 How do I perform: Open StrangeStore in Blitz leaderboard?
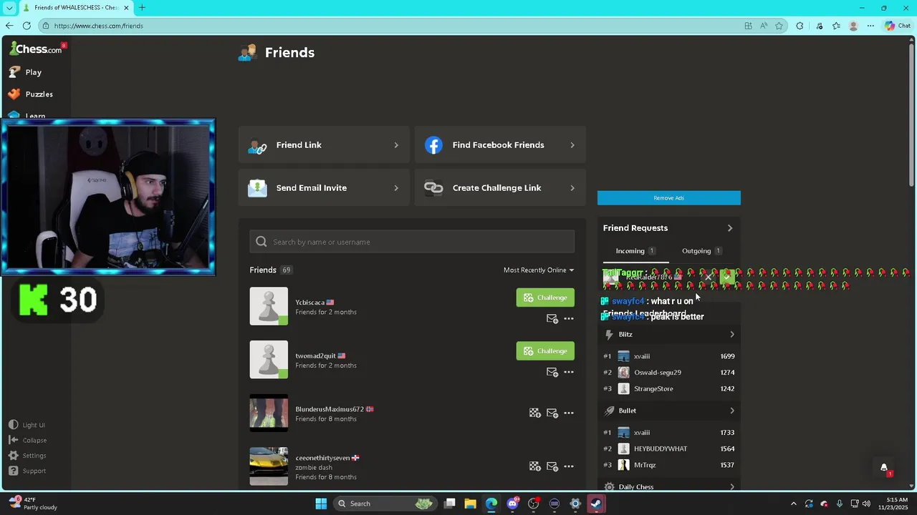(653, 389)
